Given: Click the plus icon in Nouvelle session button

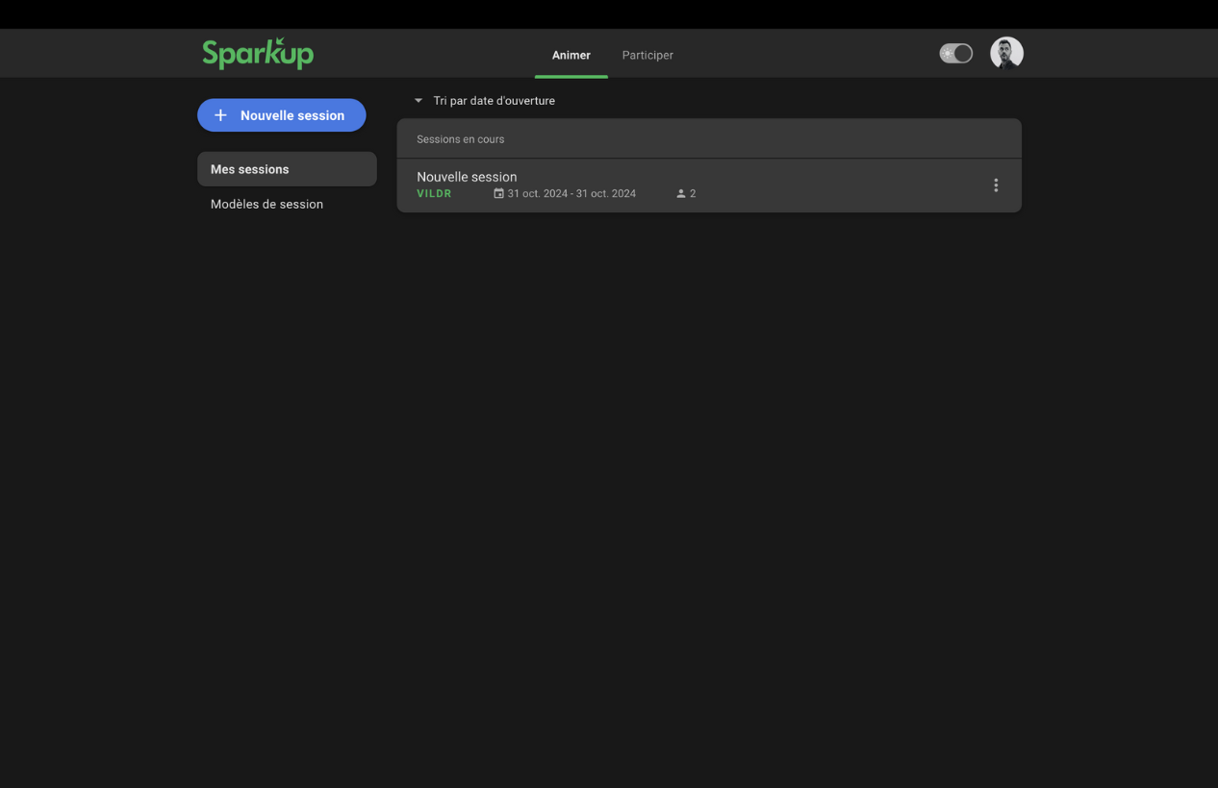Looking at the screenshot, I should tap(220, 115).
